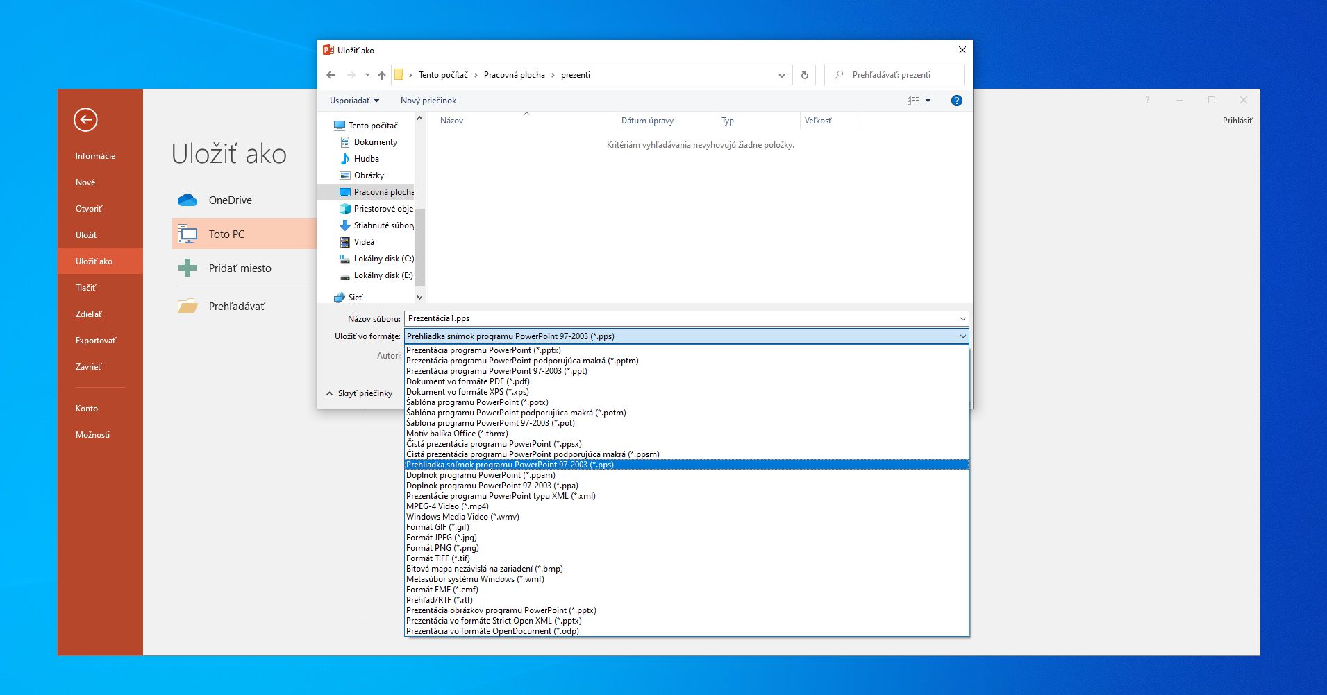Click breadcrumb chevron after Pracovná plocha

pos(553,75)
